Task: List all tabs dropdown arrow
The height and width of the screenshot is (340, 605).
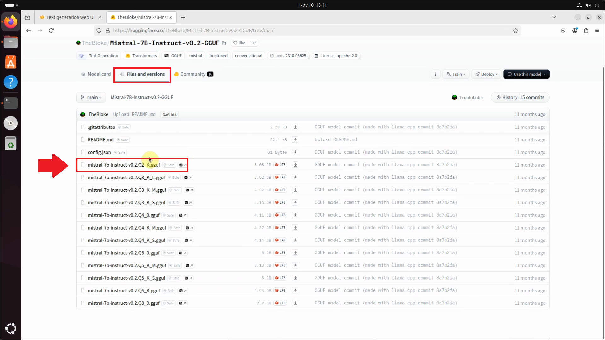Action: pyautogui.click(x=554, y=17)
